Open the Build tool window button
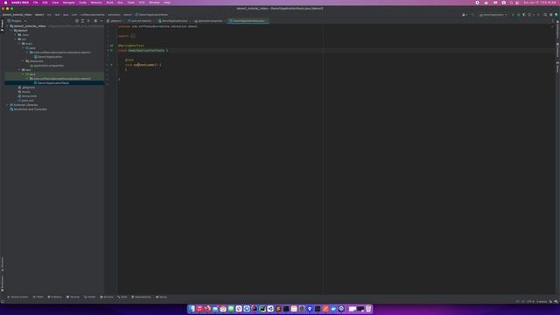The image size is (560, 315). [122, 297]
